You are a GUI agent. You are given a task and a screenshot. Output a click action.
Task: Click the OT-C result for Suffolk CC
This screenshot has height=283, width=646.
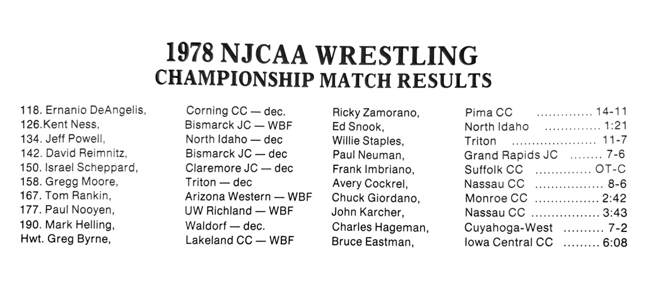tap(611, 169)
